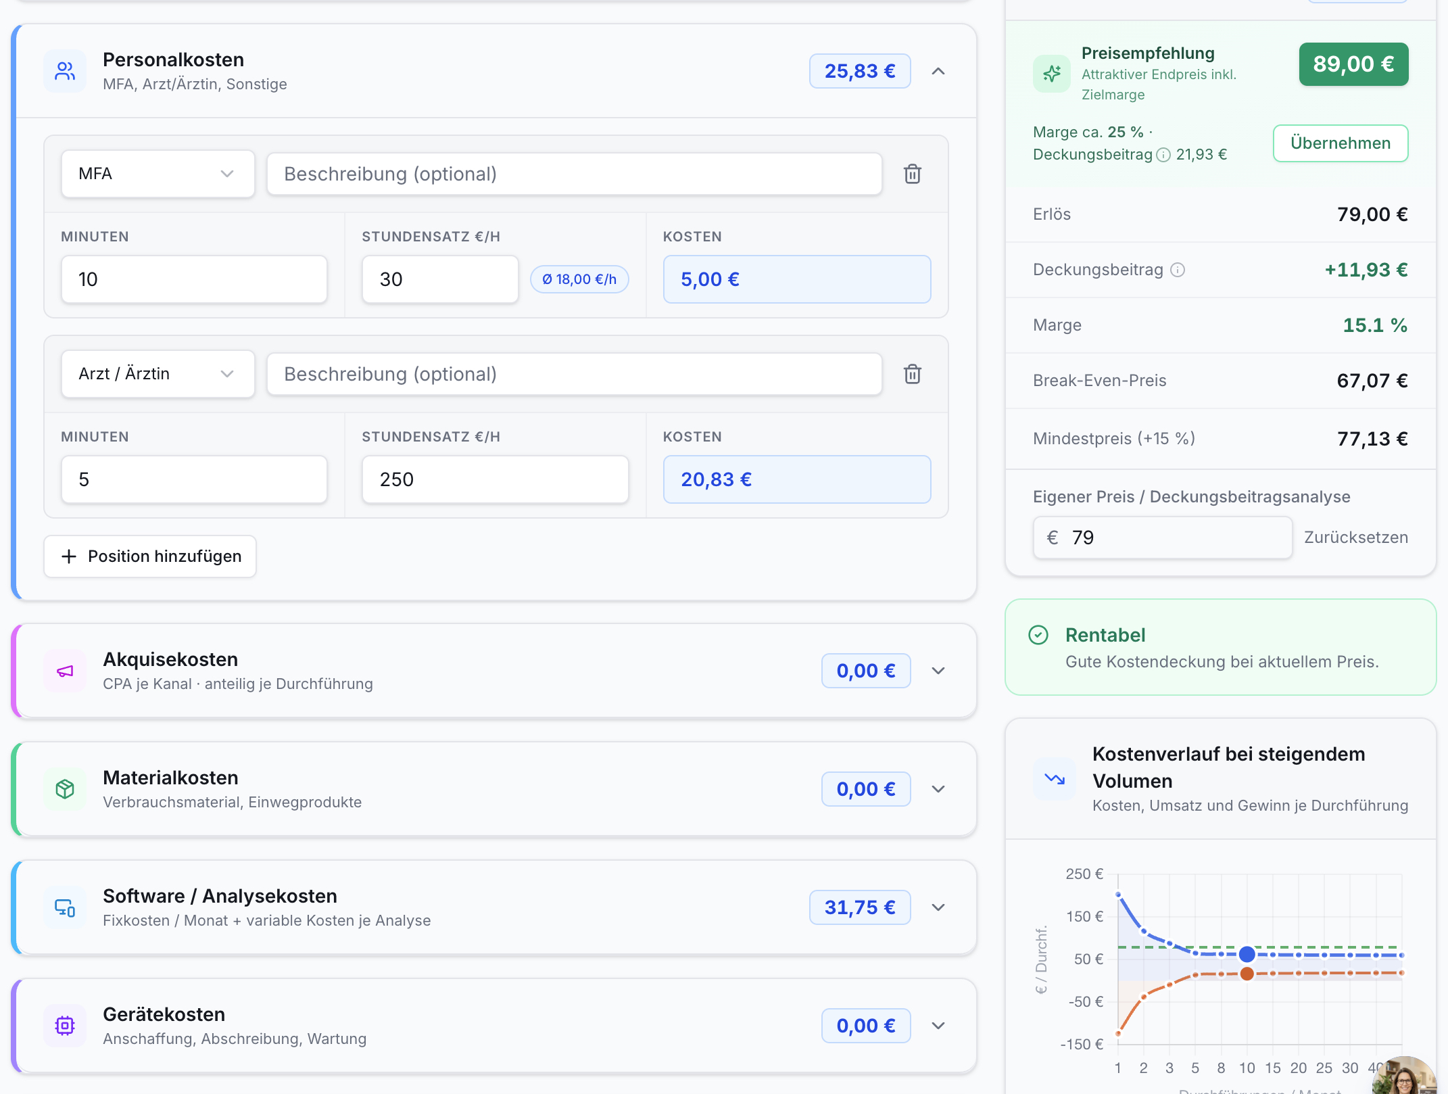Delete the Arzt / Ärztin position trash icon

[913, 374]
